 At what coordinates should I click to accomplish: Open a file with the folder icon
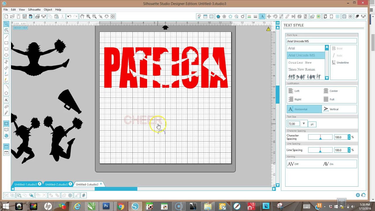point(12,16)
